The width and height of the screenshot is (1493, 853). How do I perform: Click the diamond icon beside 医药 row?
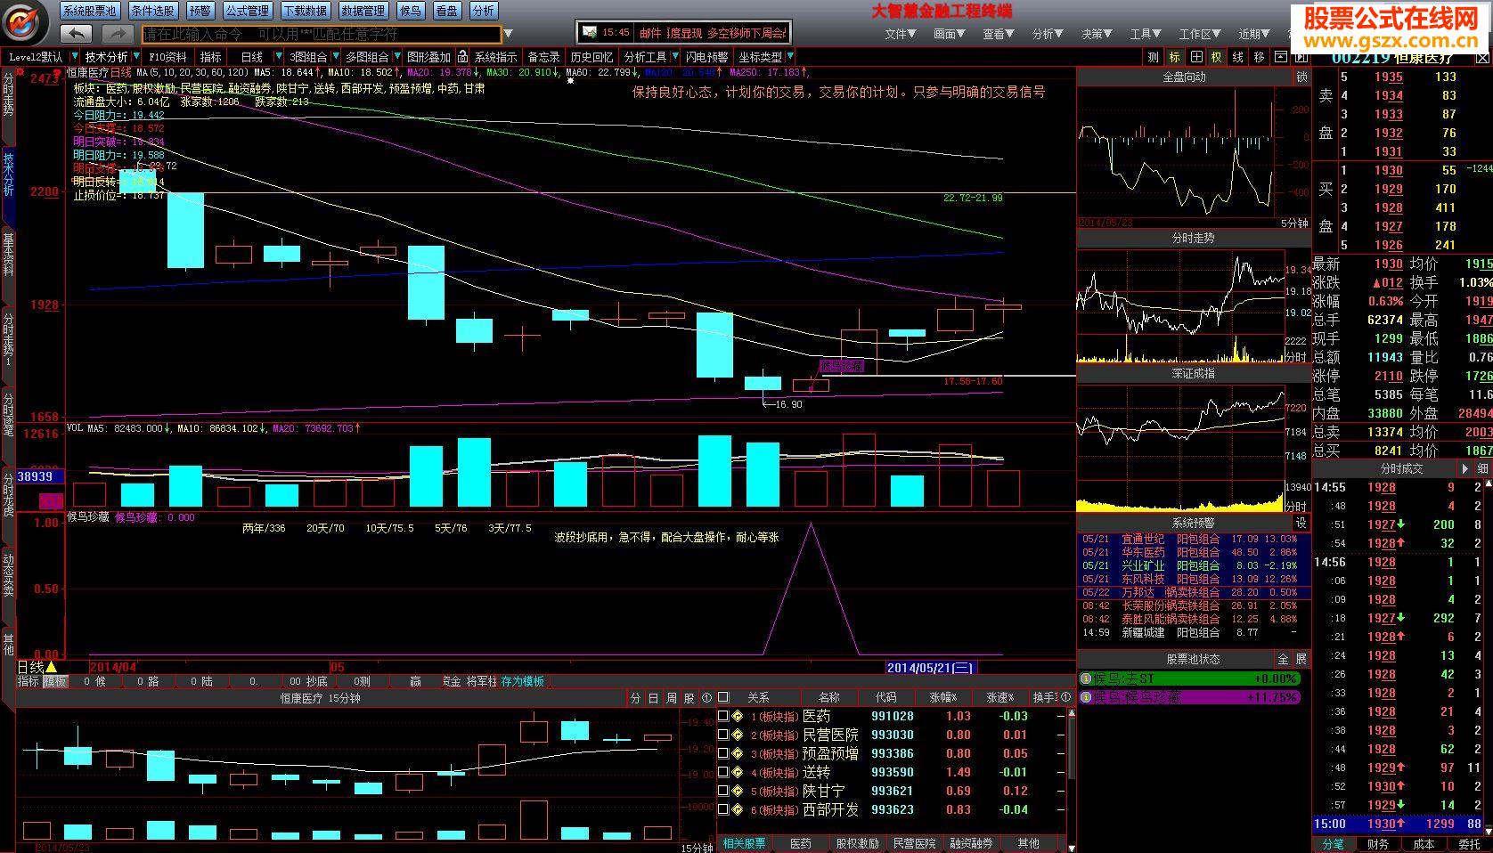pos(738,716)
